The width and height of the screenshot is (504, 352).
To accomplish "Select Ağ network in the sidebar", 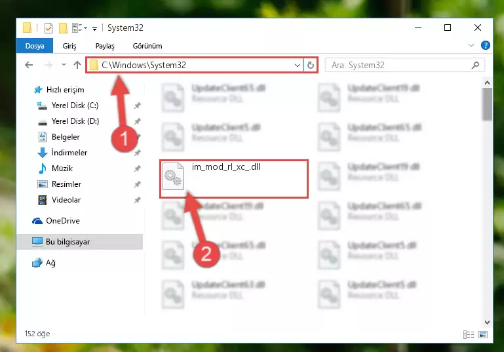I will tap(50, 263).
